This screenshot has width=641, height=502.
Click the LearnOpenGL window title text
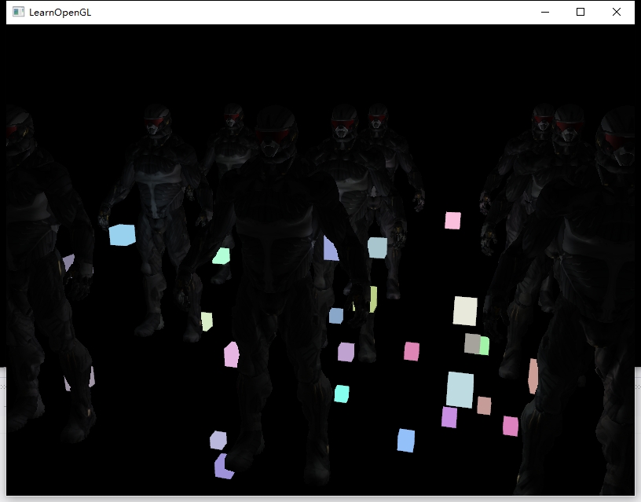[60, 13]
